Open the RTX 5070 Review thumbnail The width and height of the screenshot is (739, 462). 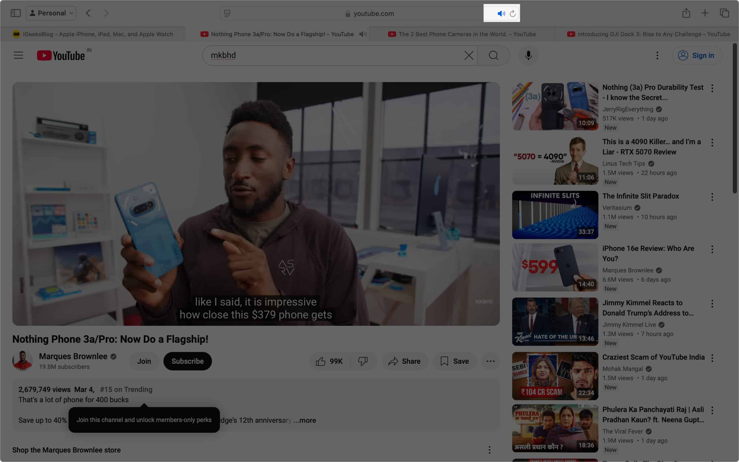tap(555, 160)
